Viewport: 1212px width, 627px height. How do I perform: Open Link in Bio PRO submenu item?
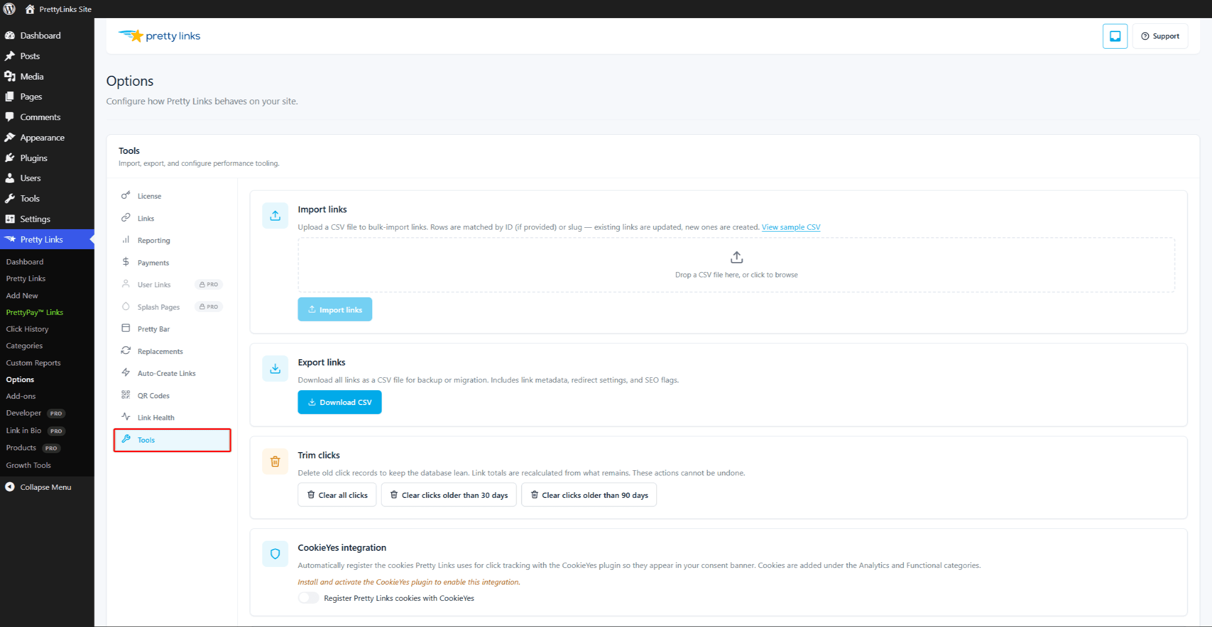pos(36,430)
